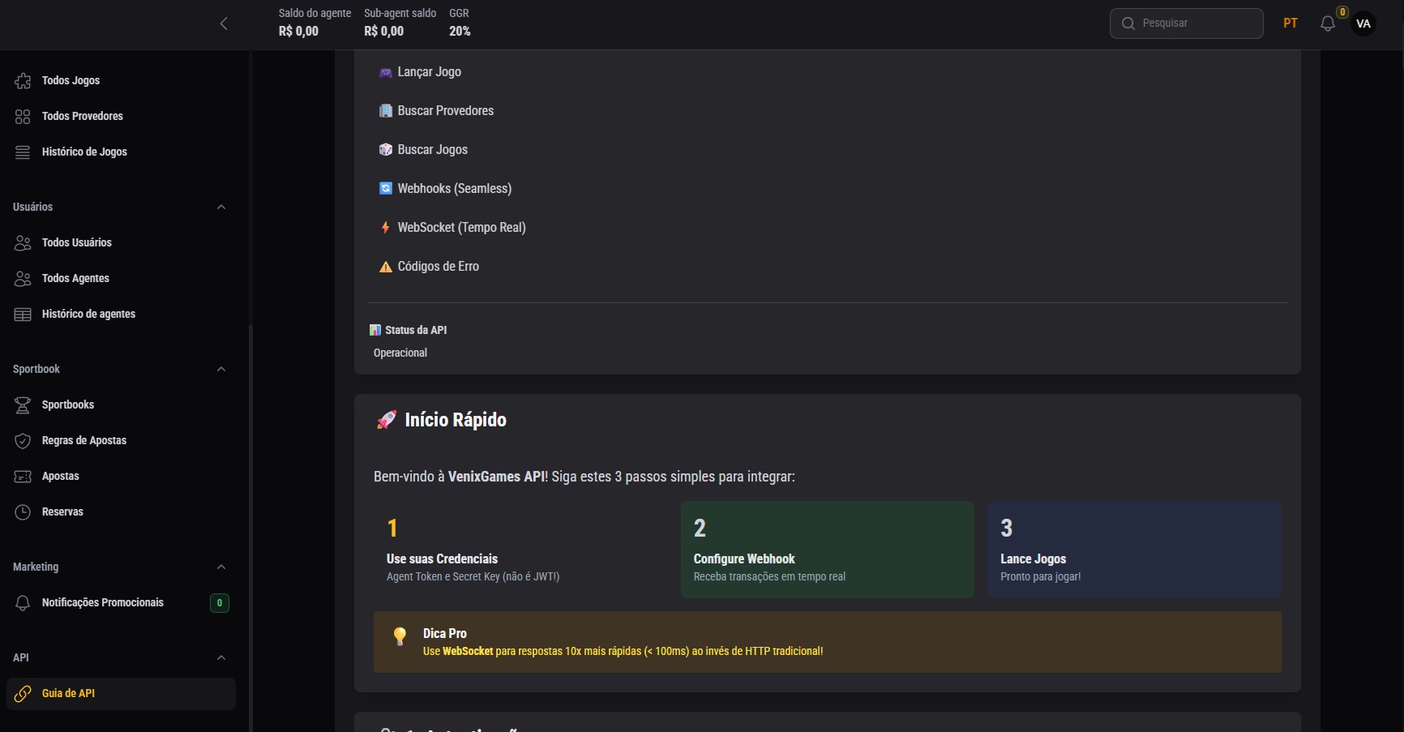Open the Webhooks (Seamless) link
Image resolution: width=1404 pixels, height=732 pixels.
click(x=454, y=189)
